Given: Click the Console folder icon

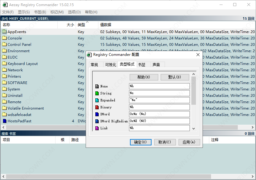Looking at the screenshot, I should click(x=5, y=38).
